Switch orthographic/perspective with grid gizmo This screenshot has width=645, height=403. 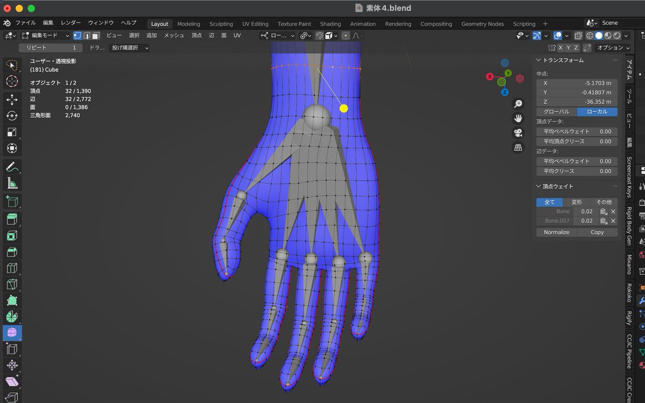pyautogui.click(x=518, y=147)
